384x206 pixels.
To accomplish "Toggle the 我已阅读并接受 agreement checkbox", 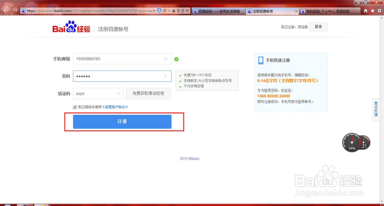I will [75, 107].
